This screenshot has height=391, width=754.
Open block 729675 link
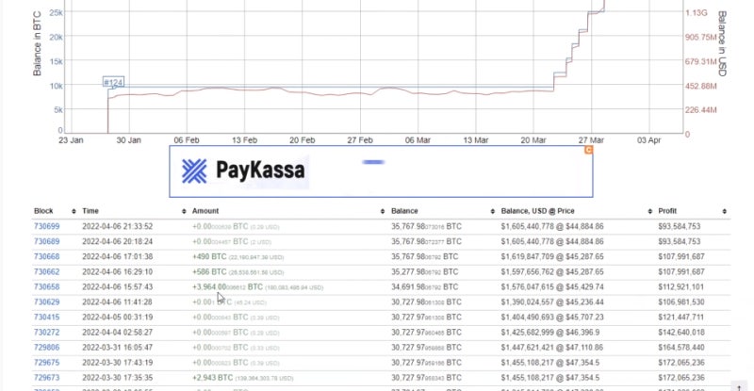pos(46,363)
